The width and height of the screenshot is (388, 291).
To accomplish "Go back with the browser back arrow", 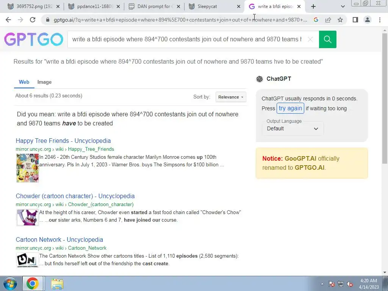I will click(8, 20).
